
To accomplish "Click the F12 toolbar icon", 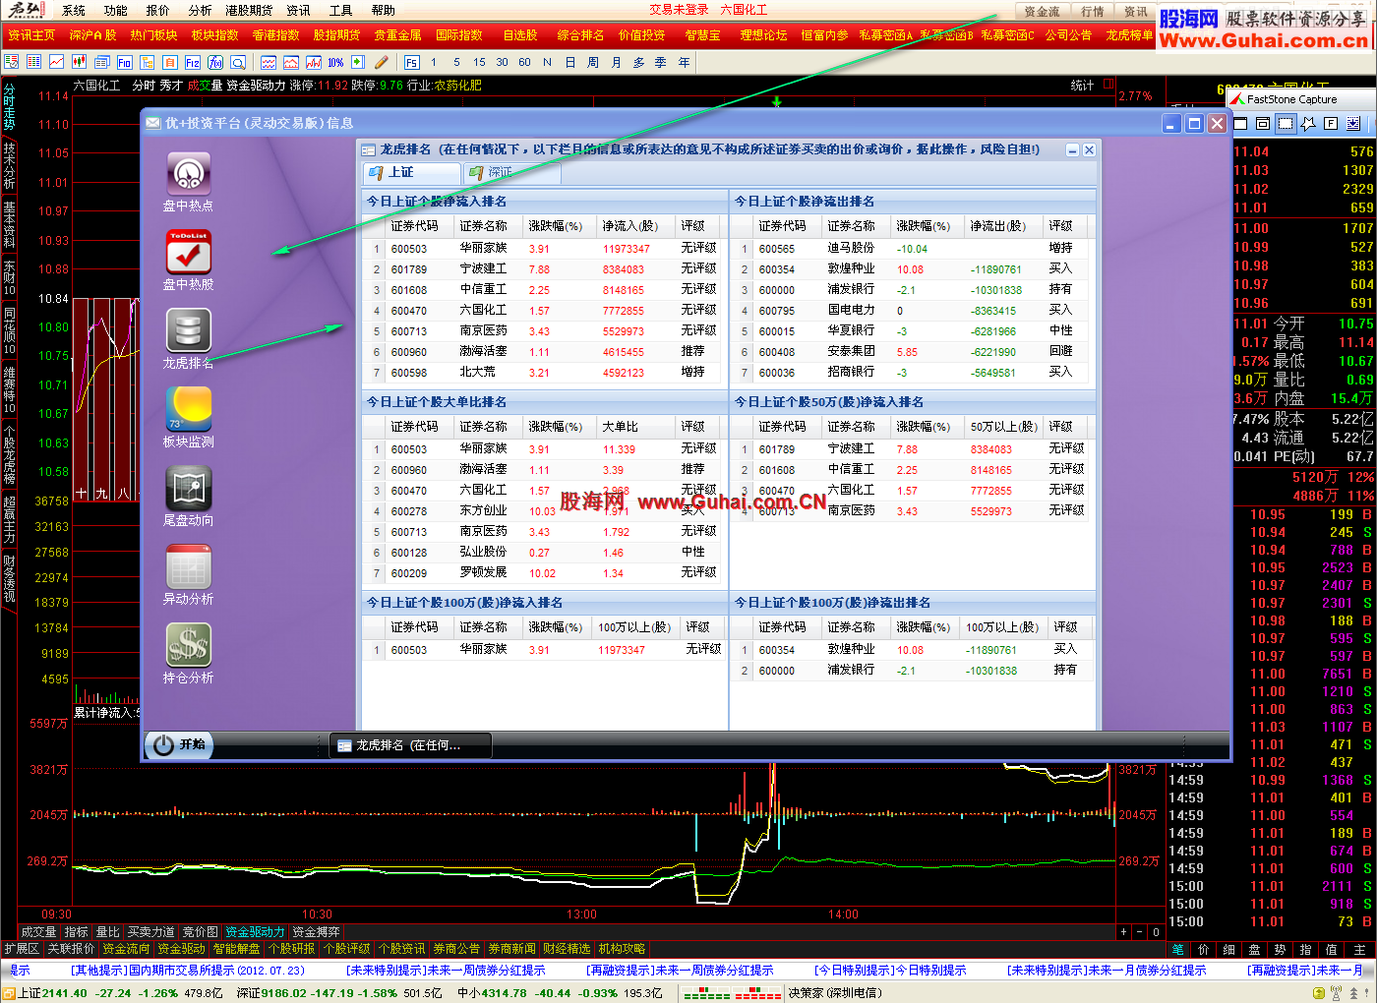I will (x=192, y=62).
